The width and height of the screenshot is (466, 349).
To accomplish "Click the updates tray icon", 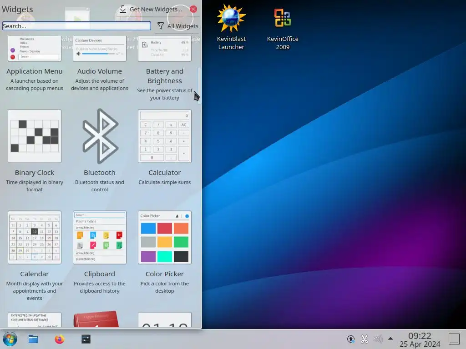I will 351,339.
